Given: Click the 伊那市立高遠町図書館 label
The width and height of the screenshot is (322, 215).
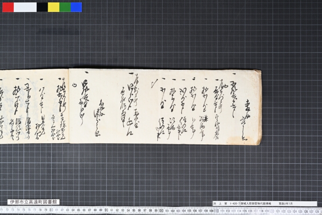Looking at the screenshot, I should point(33,202).
